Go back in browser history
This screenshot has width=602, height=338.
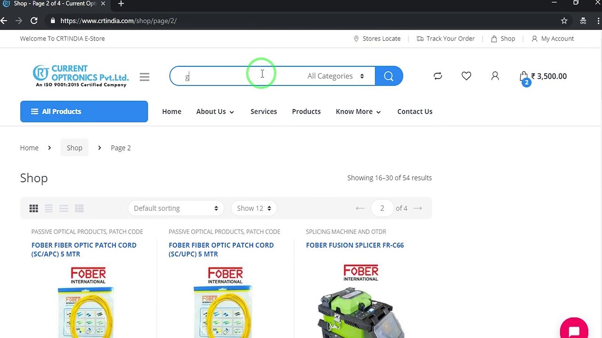[x=4, y=21]
